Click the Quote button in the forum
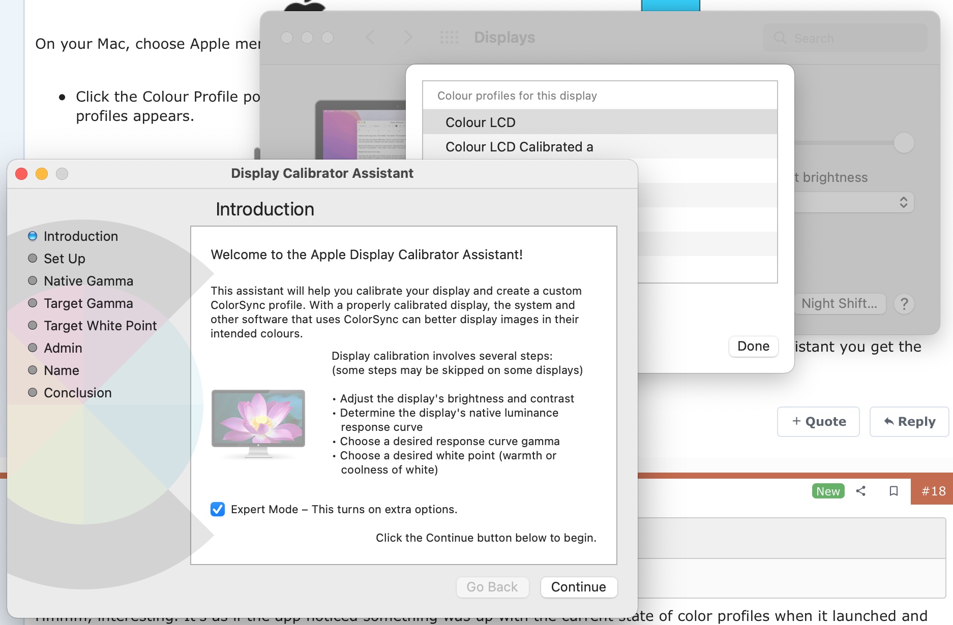Screen dimensions: 953x625 [818, 421]
